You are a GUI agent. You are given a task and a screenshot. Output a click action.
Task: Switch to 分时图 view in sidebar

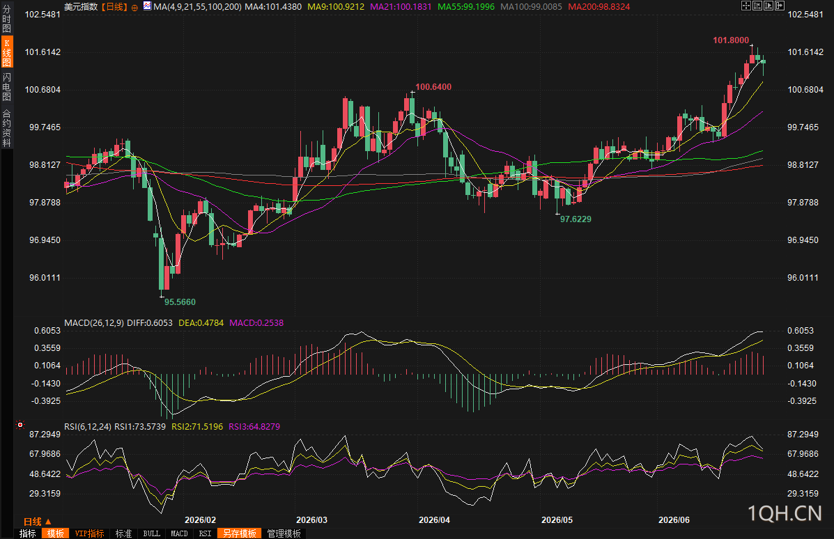[x=6, y=19]
